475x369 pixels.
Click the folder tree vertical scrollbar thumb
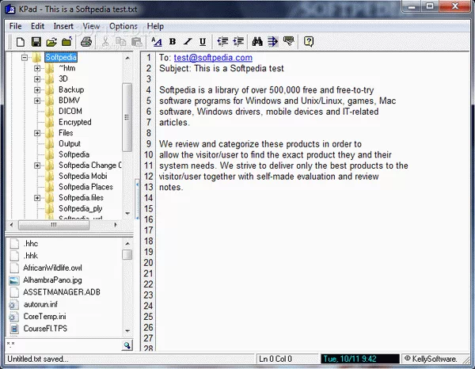coord(127,117)
